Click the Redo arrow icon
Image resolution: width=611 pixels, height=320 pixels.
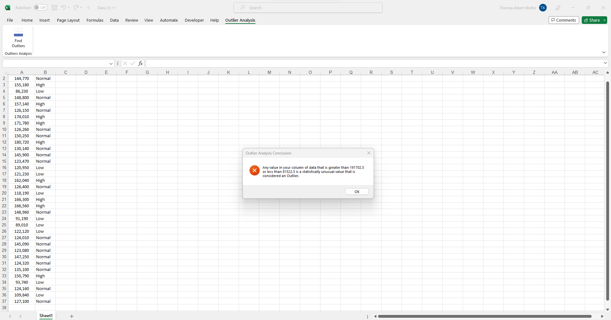click(76, 8)
